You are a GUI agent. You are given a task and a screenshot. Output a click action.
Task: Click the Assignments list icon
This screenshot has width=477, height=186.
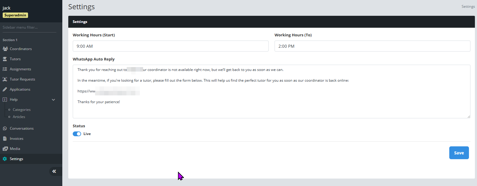[5, 69]
